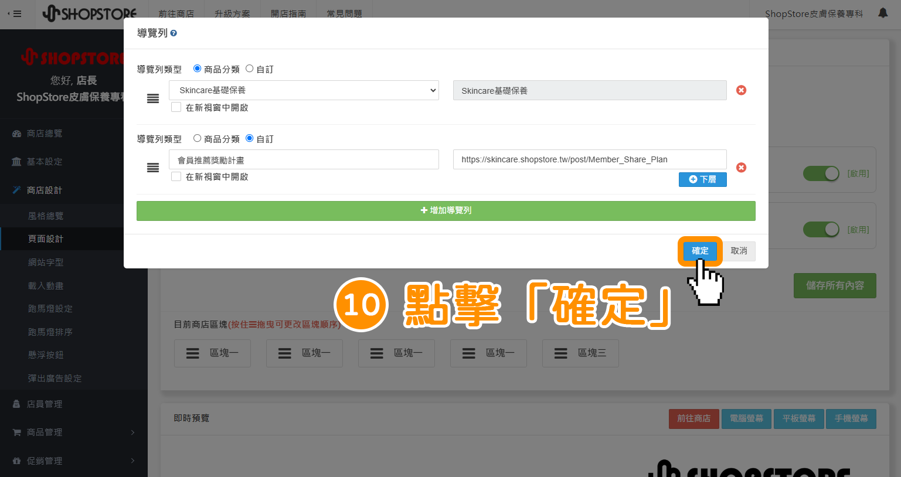Open the notifications bell icon
Image resolution: width=901 pixels, height=477 pixels.
[883, 13]
